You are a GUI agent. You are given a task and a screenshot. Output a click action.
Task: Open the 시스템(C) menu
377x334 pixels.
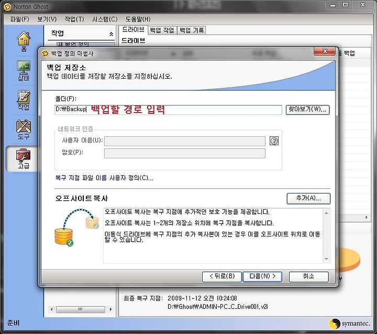105,19
